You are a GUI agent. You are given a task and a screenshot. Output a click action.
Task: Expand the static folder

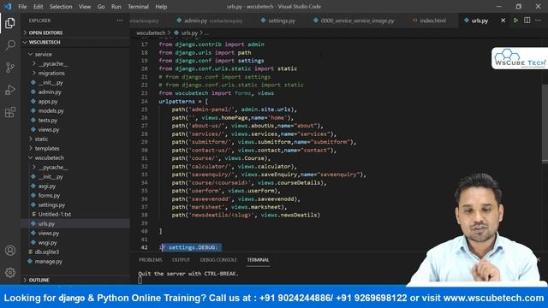point(75,139)
